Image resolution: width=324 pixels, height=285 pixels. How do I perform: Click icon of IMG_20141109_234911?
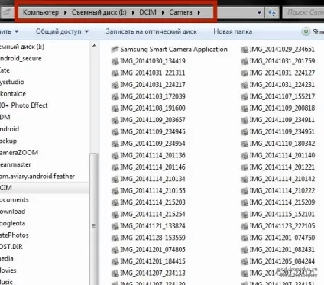click(x=245, y=120)
